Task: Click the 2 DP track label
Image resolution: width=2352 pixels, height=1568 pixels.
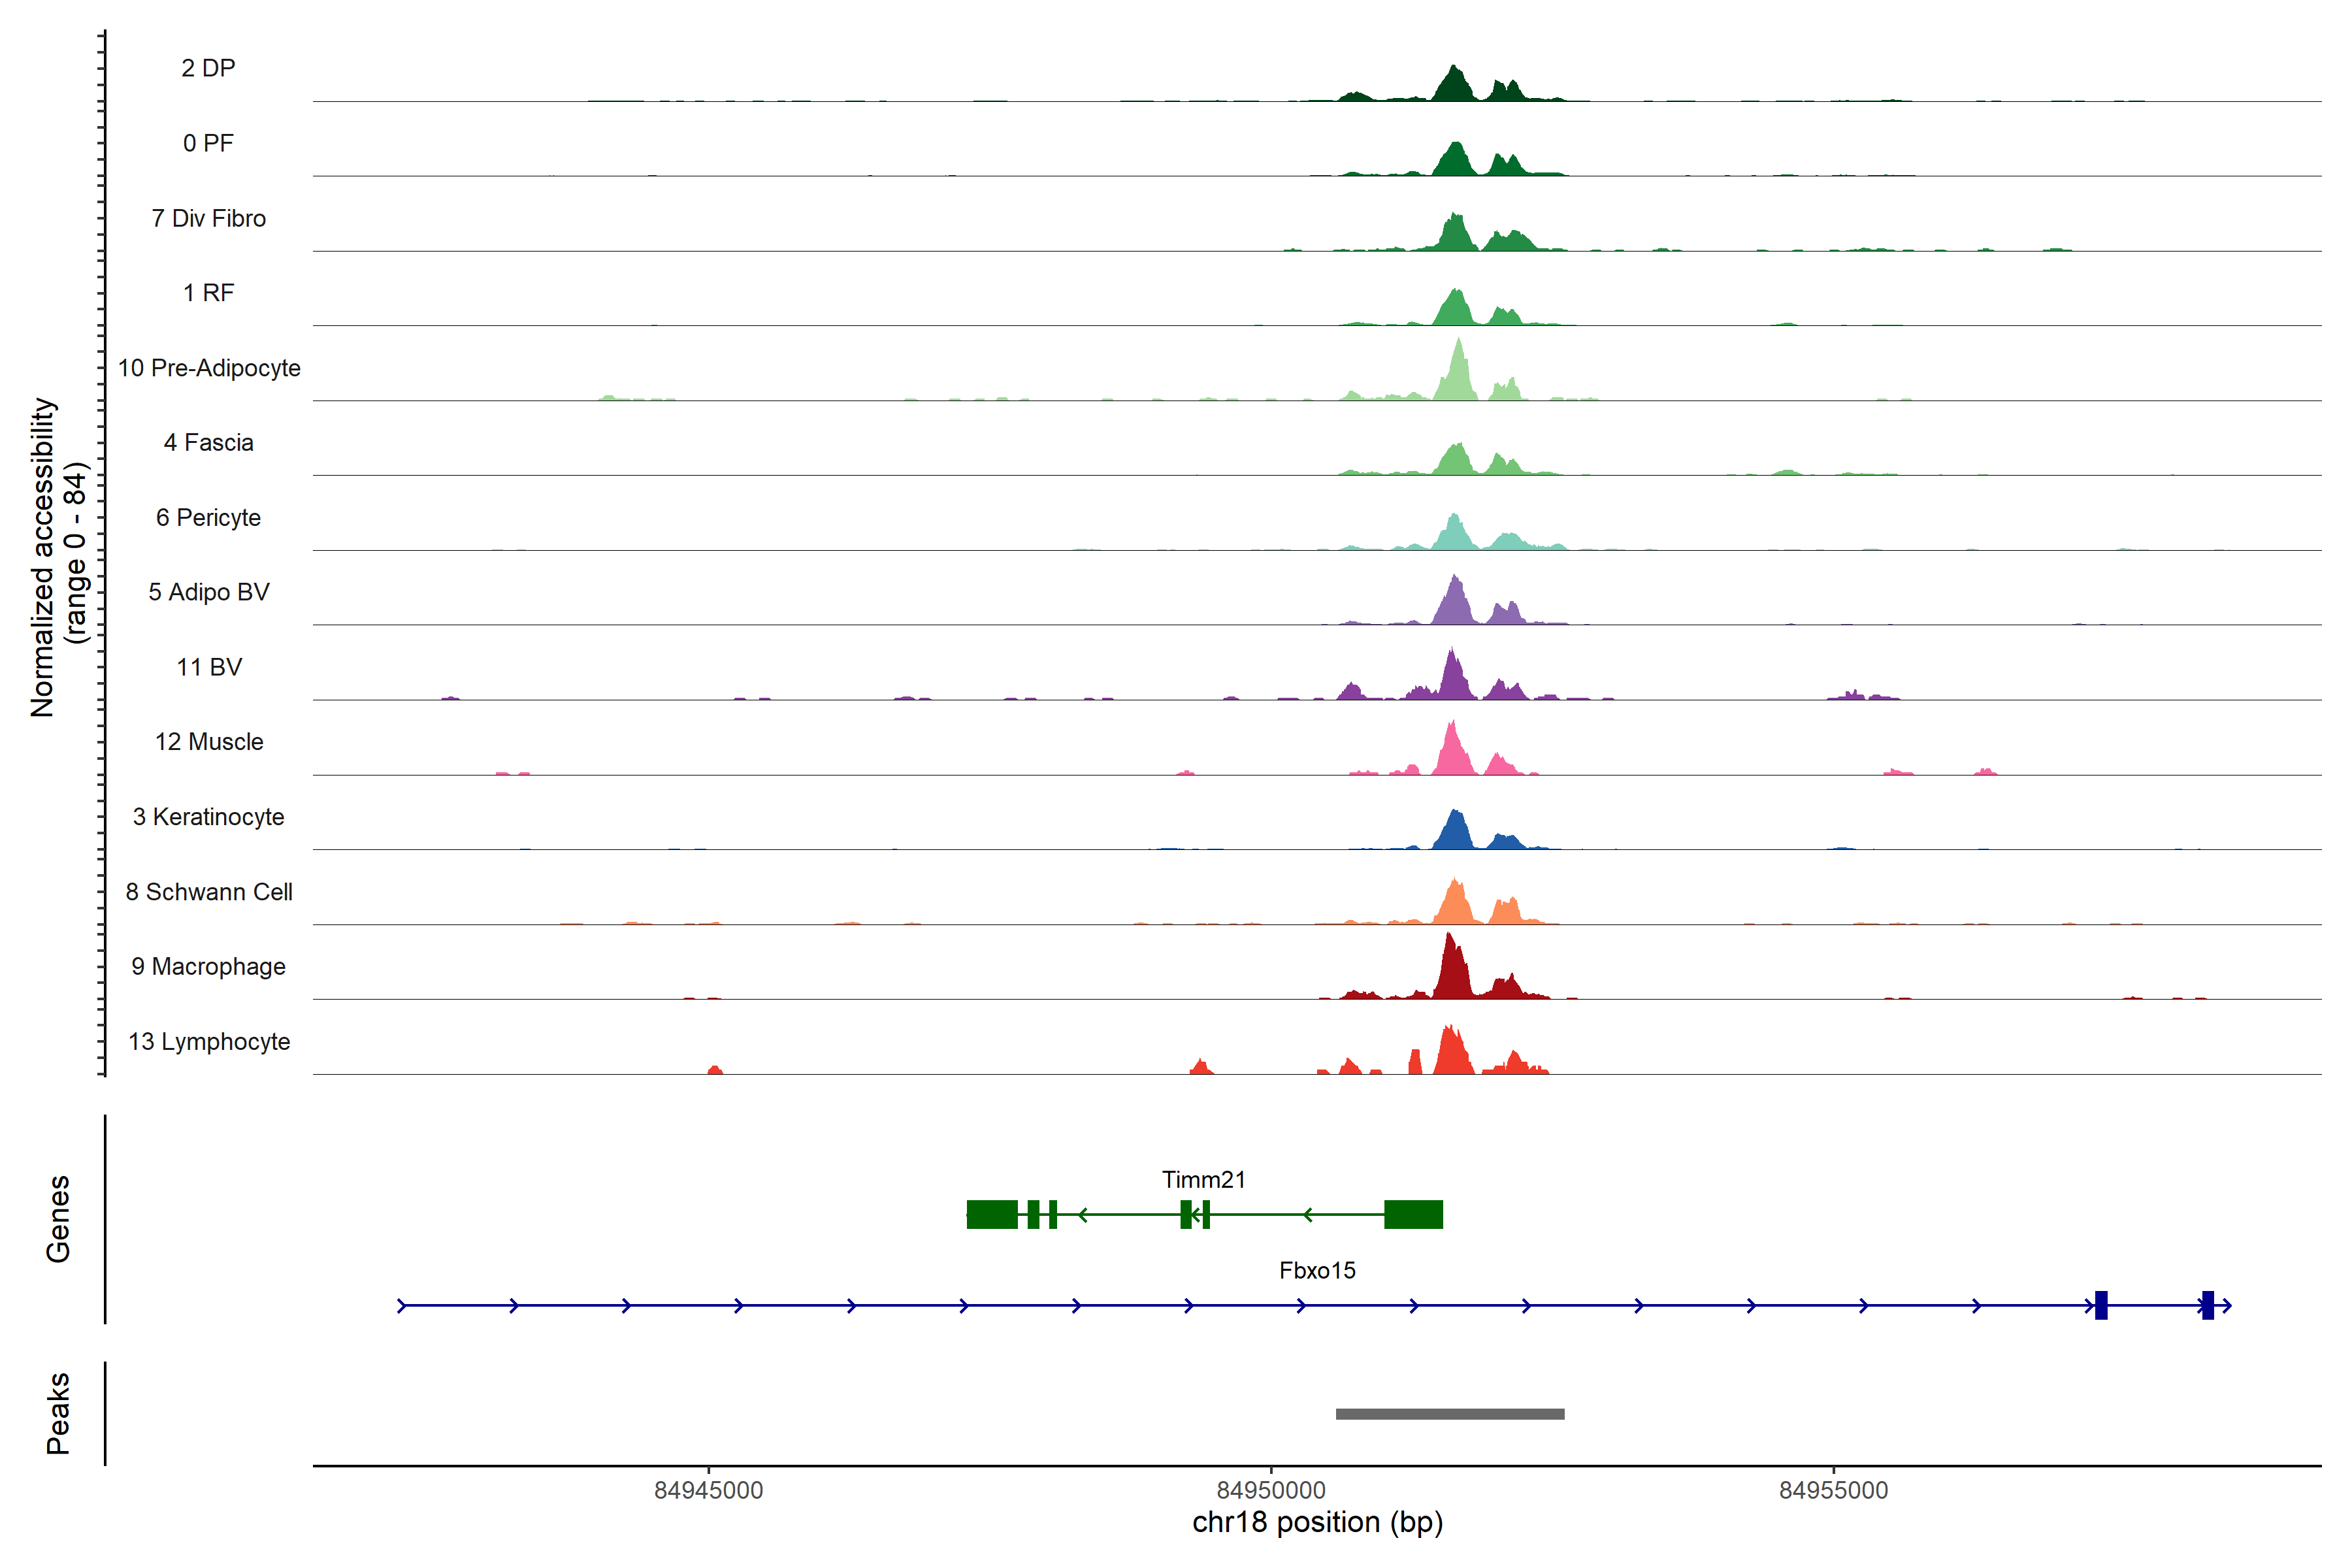Action: point(208,68)
